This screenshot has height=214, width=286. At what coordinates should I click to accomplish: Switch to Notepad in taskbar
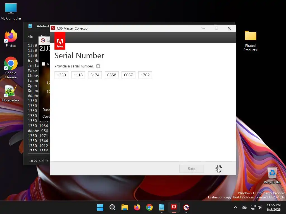click(162, 207)
